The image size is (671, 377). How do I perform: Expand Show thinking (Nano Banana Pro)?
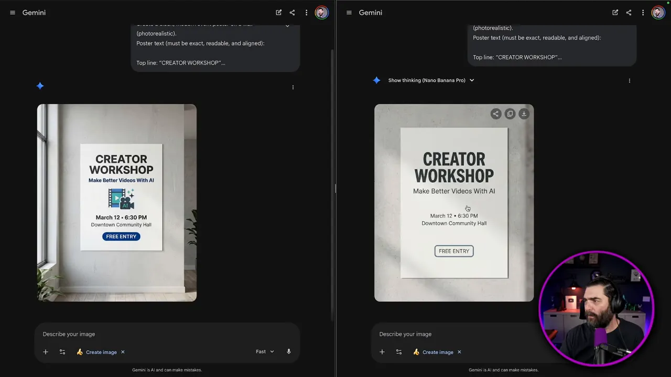coord(431,80)
